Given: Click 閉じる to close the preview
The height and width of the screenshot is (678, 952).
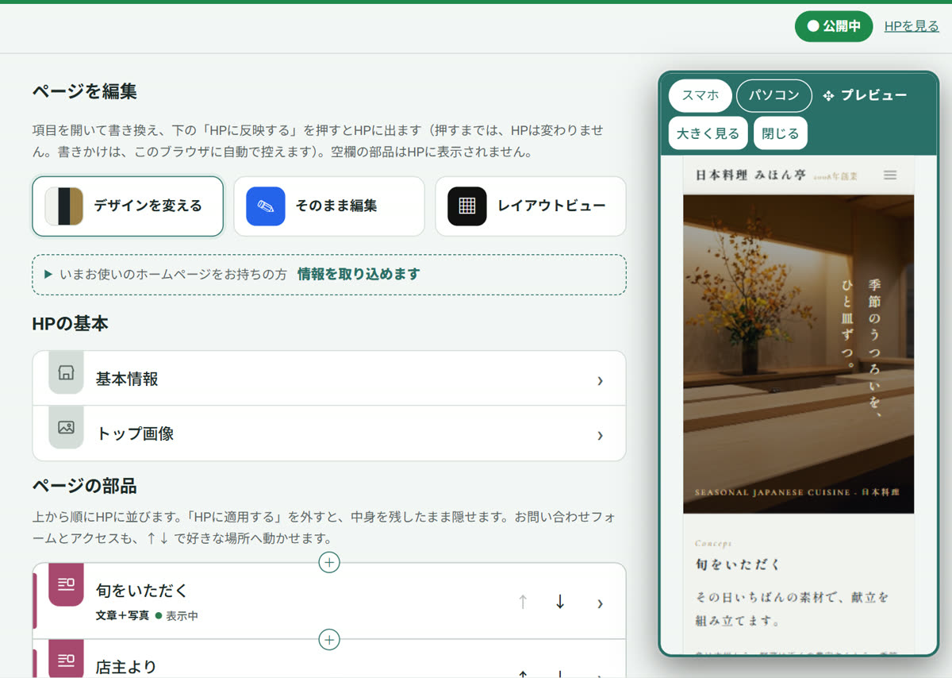Looking at the screenshot, I should tap(781, 133).
